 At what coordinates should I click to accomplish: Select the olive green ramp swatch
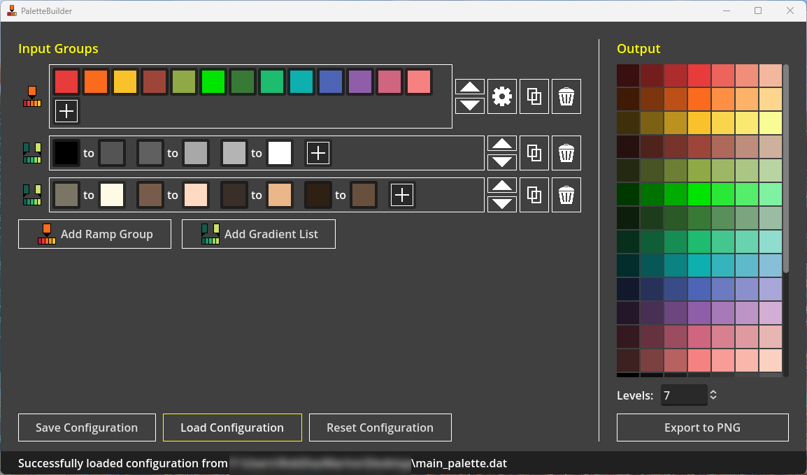coord(184,82)
